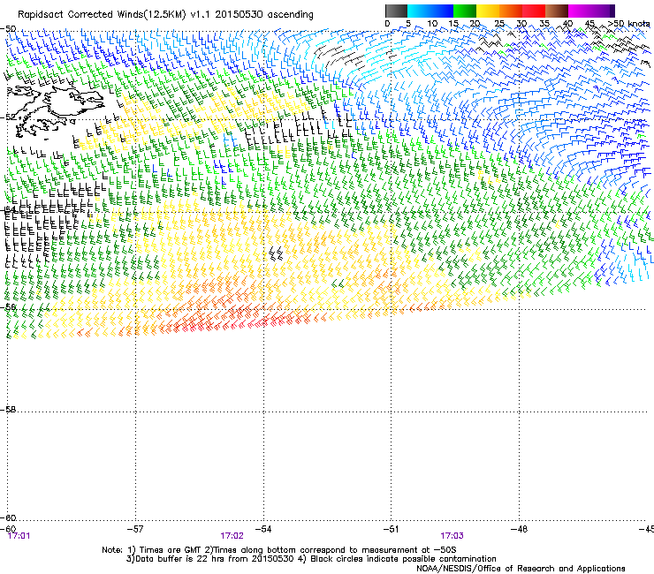Click the longitude label '-51'
Image resolution: width=654 pixels, height=574 pixels.
tap(391, 529)
